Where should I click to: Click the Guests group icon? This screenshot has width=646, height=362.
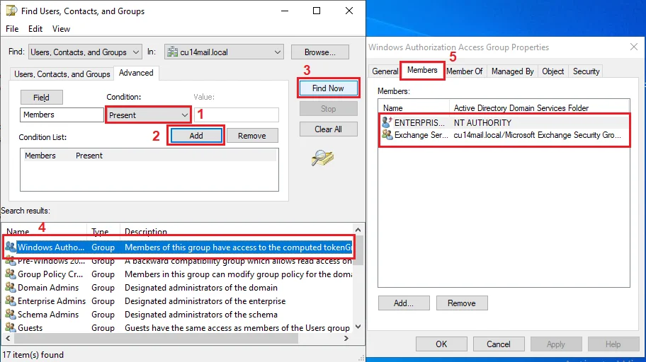click(11, 327)
